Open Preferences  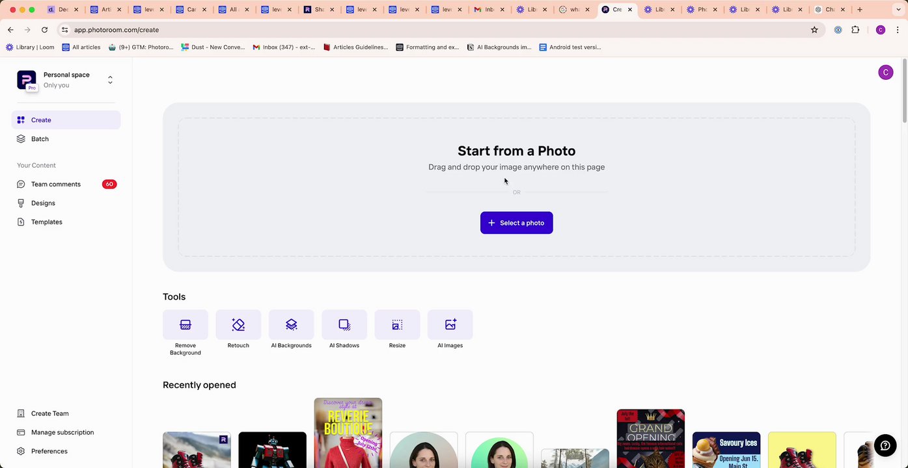66,451
